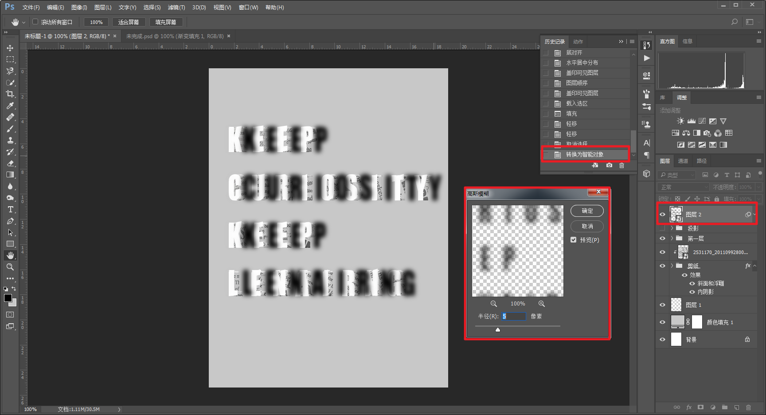Add layer style fx at Layers bottom

689,407
